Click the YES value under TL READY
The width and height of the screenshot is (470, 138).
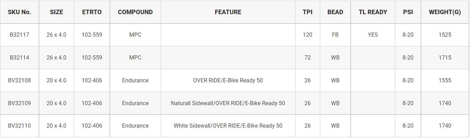click(373, 35)
